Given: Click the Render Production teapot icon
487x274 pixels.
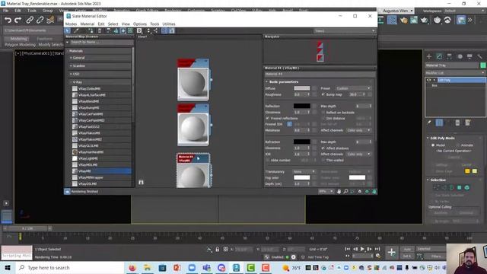Looking at the screenshot, I should coord(425,21).
